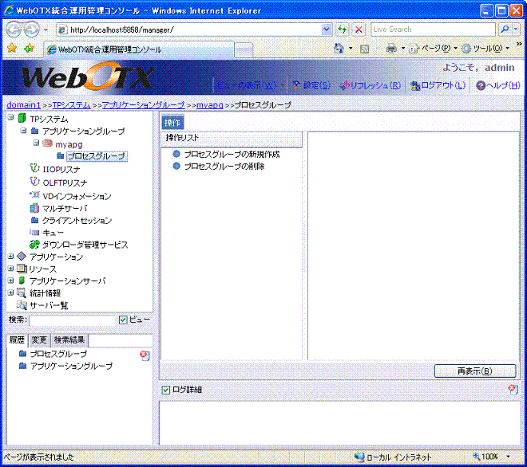Click the サーバ一覧 icon in tree

[22, 305]
